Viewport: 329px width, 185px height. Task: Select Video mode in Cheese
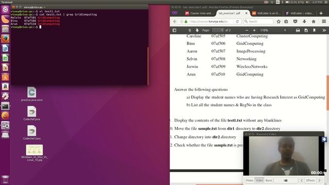[x=259, y=180]
